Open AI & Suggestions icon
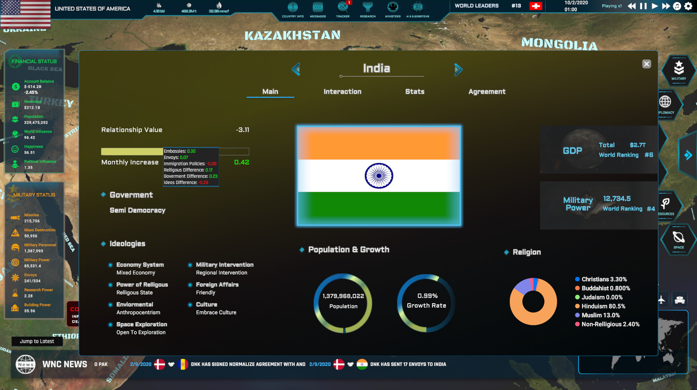The height and width of the screenshot is (390, 697). [x=417, y=8]
